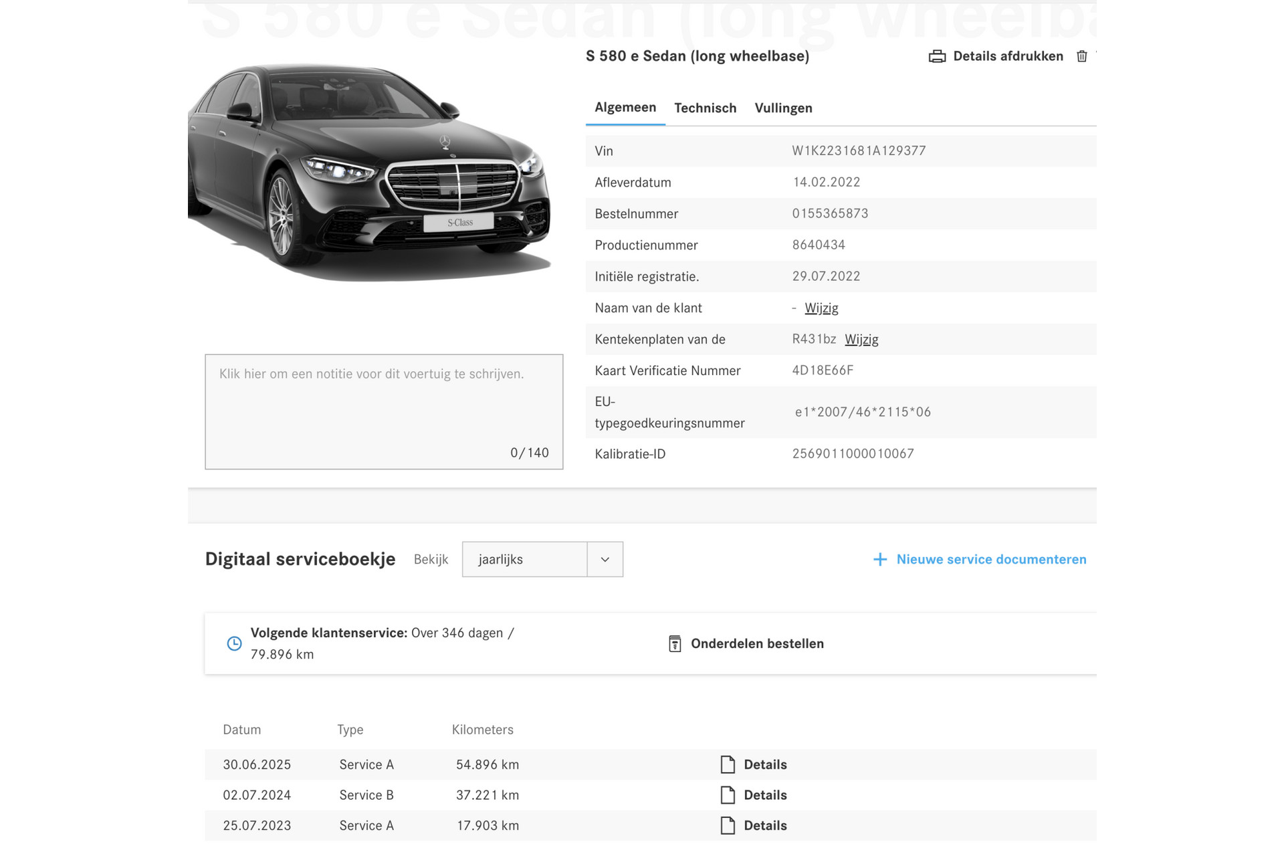This screenshot has width=1284, height=856.
Task: Open Details for Service B entry
Action: 765,795
